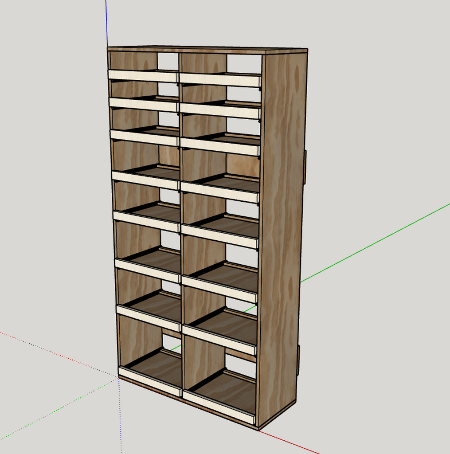This screenshot has width=450, height=454.
Task: Pick the front rail of the top-left shelf
Action: [143, 76]
